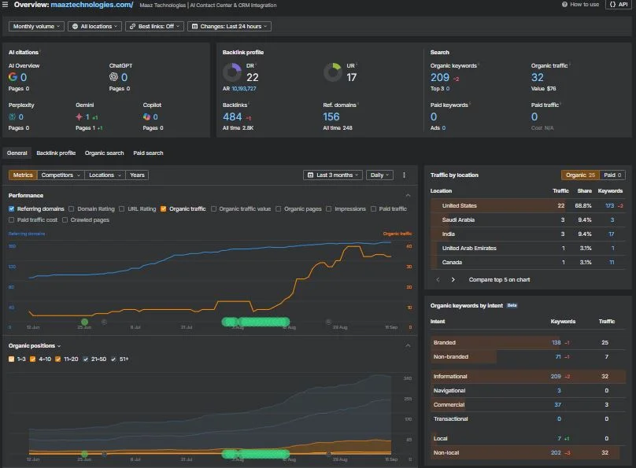
Task: Open Changes: Last 24 hours dropdown
Action: coord(229,26)
